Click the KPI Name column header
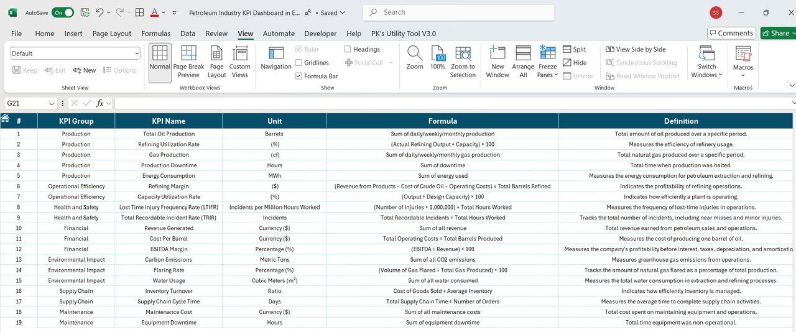796x332 pixels. pyautogui.click(x=169, y=121)
